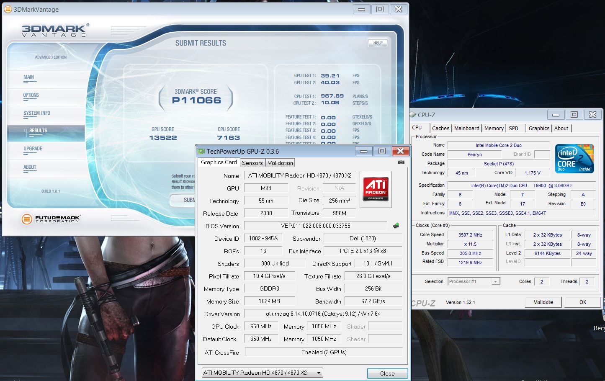Go to SYSTEM INFO in 3DMark
Screen dimensions: 605x381
point(37,113)
